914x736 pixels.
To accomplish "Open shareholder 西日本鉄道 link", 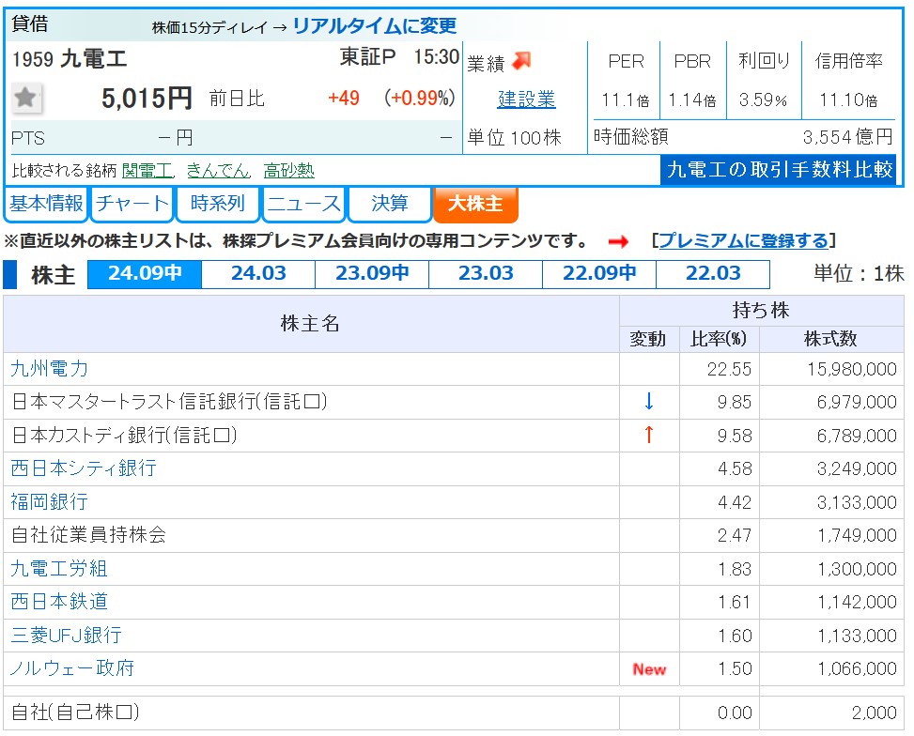I will 59,602.
